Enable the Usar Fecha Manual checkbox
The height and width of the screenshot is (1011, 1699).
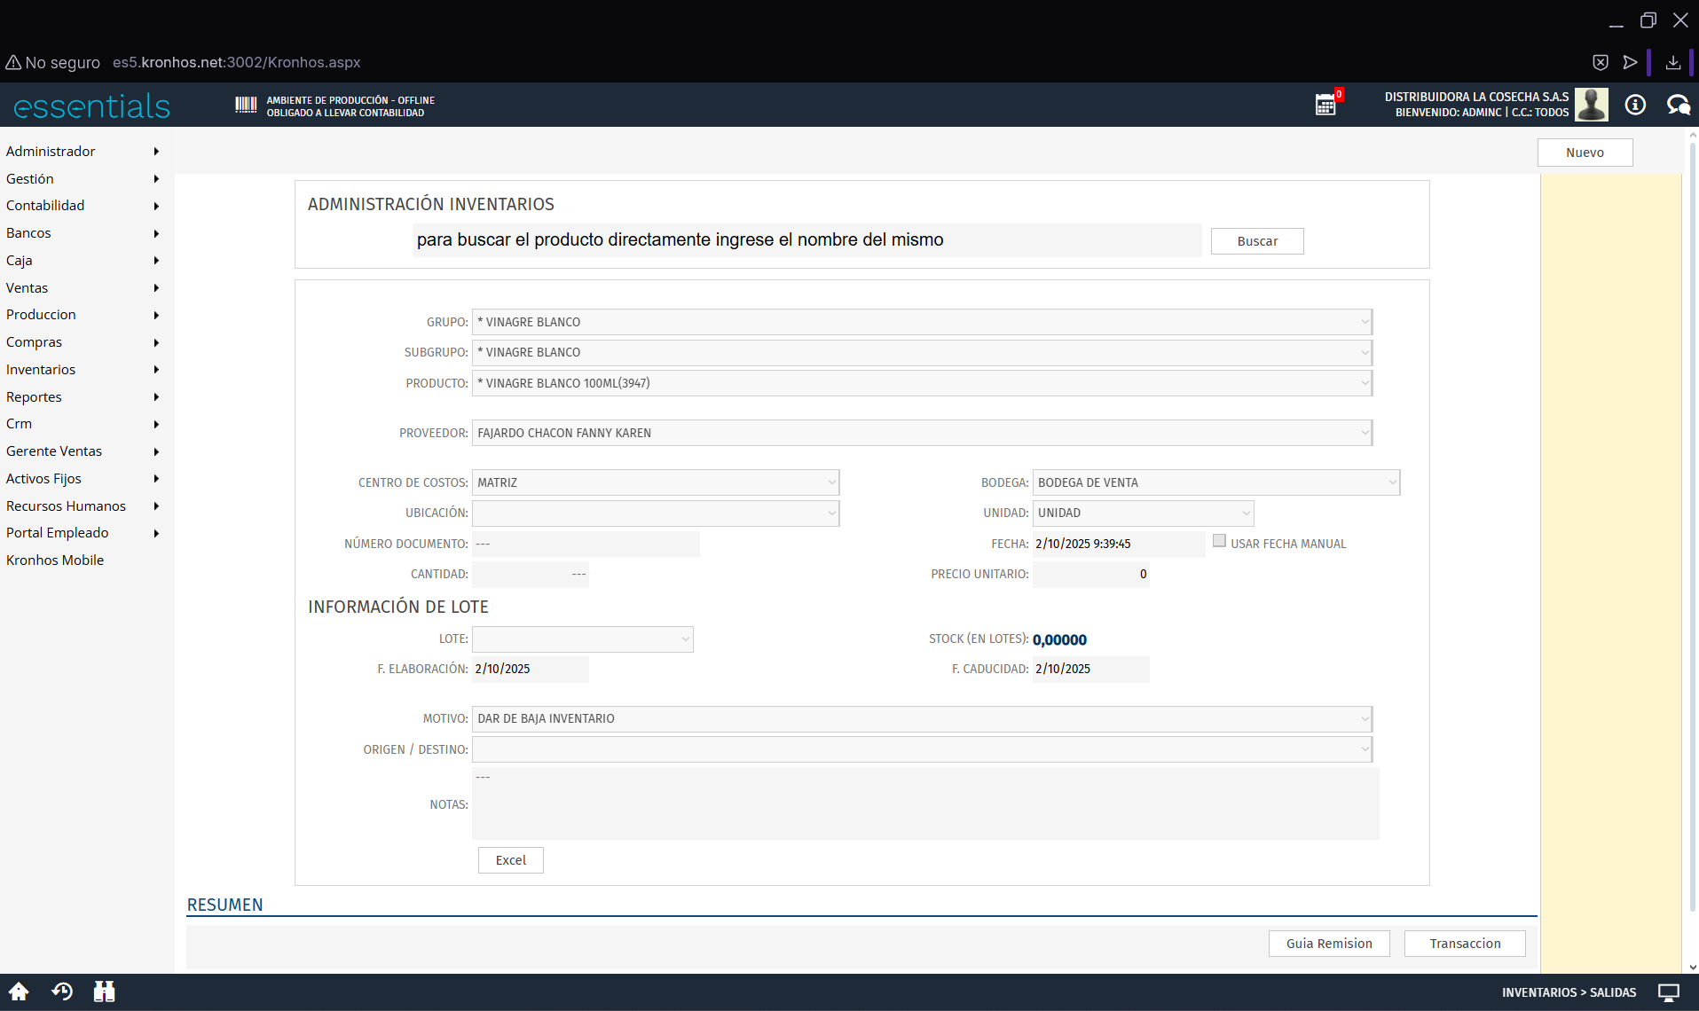tap(1219, 541)
